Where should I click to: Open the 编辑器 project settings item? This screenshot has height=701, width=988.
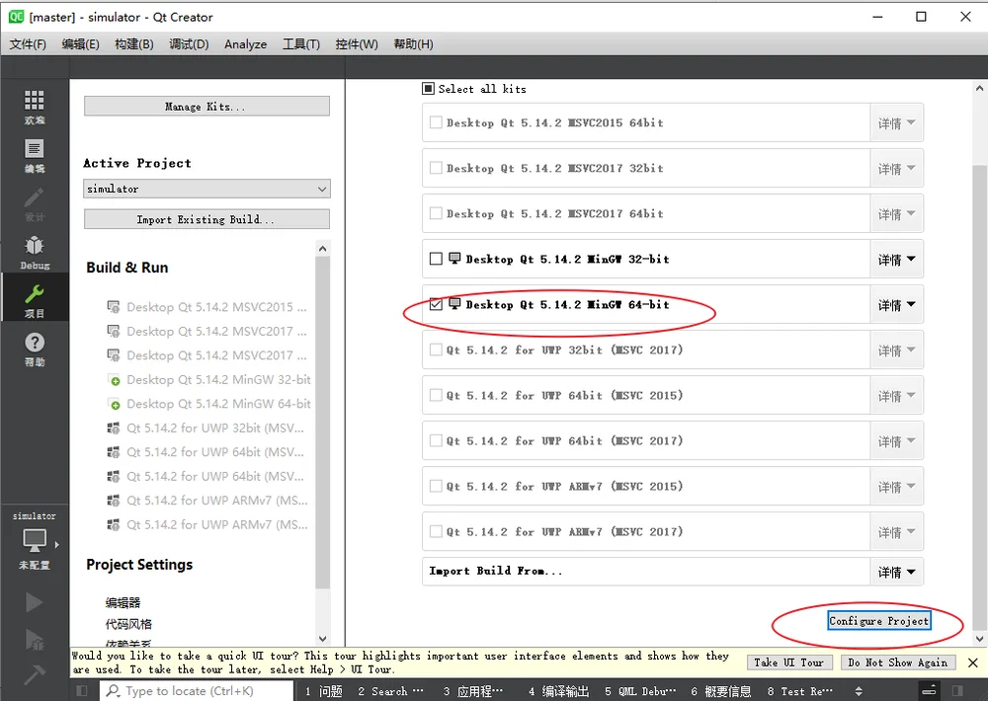123,602
